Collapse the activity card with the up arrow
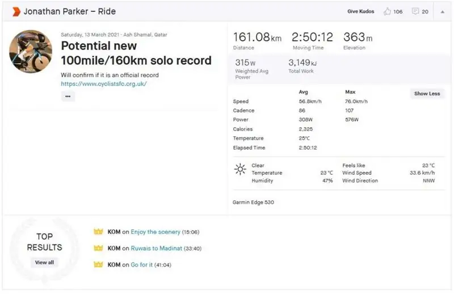Viewport: 454px width, 294px height. click(x=442, y=11)
